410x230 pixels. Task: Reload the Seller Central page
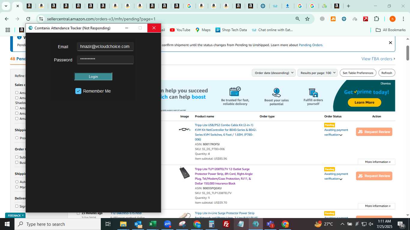click(x=28, y=19)
